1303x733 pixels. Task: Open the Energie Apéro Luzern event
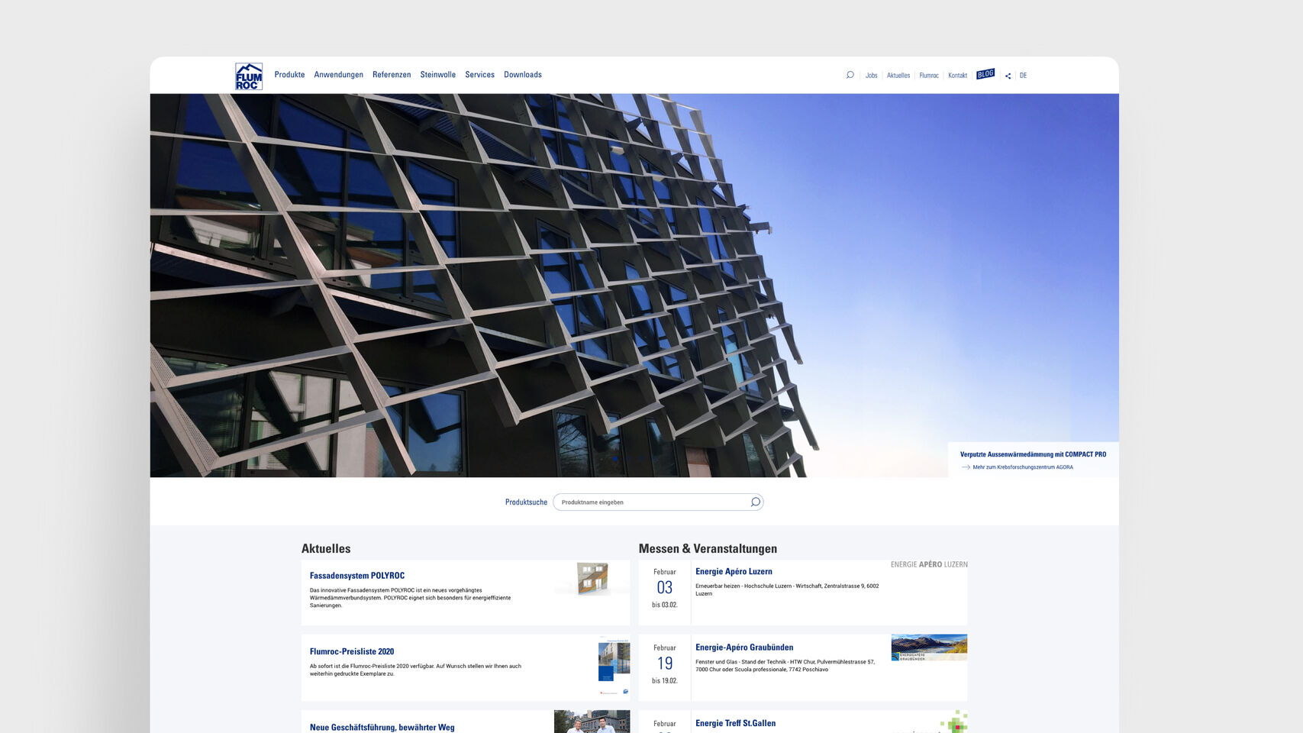pos(734,571)
